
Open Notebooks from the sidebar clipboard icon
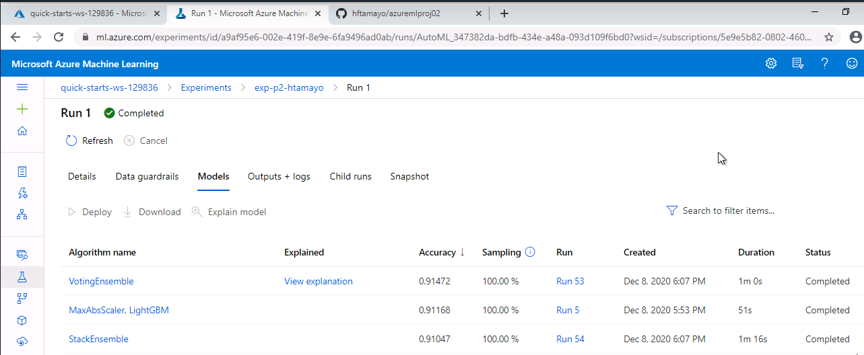[22, 171]
